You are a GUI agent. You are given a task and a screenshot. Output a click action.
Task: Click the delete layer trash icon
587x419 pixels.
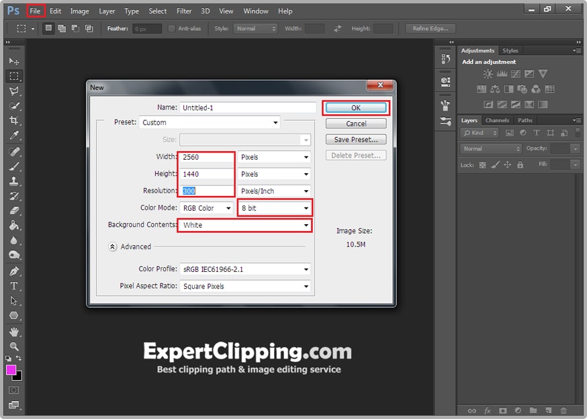click(563, 410)
